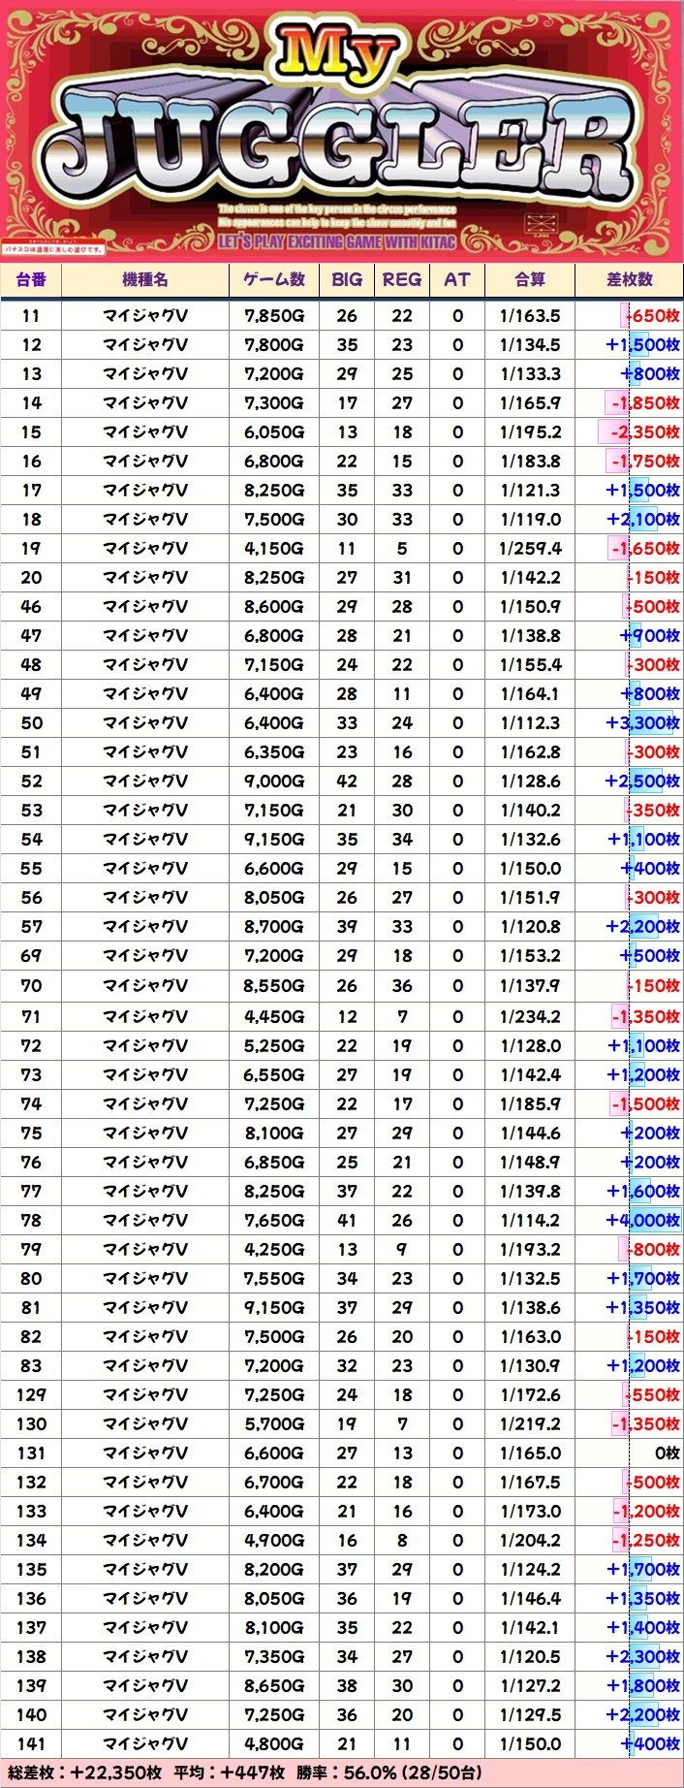The width and height of the screenshot is (684, 1788).
Task: Click the 1/259.4 combined rate cell
Action: pos(530,549)
